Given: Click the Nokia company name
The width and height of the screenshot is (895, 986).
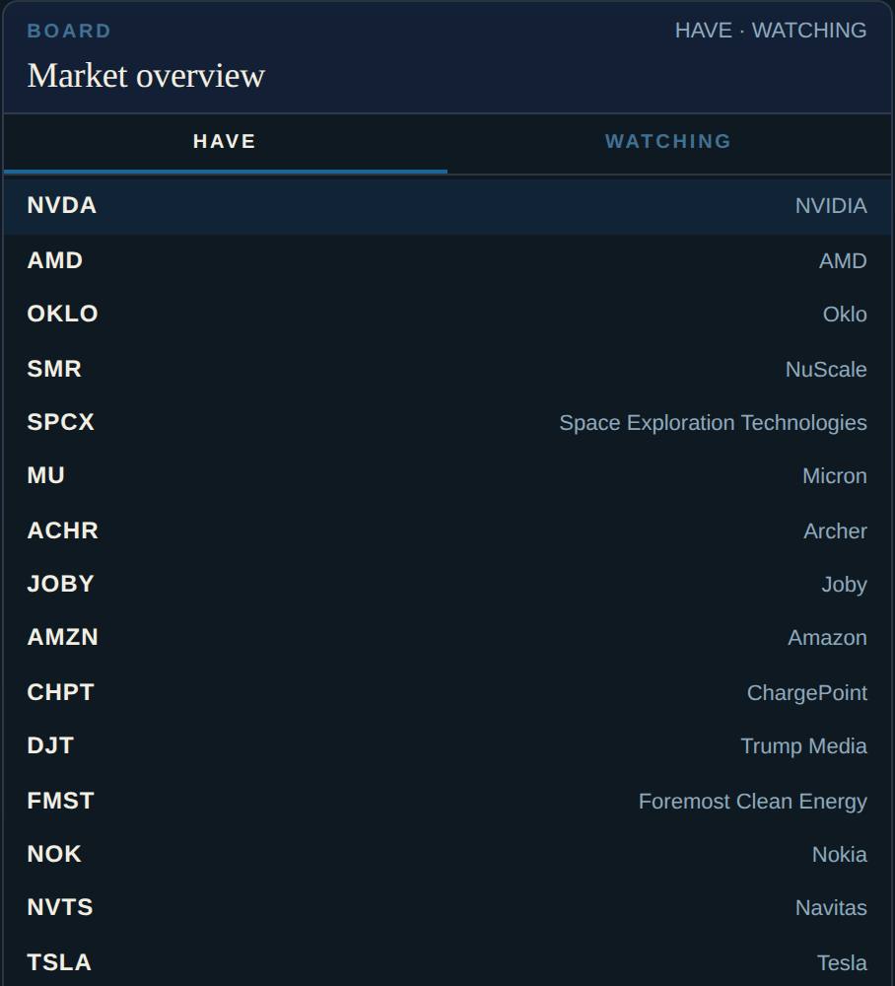Looking at the screenshot, I should 839,855.
